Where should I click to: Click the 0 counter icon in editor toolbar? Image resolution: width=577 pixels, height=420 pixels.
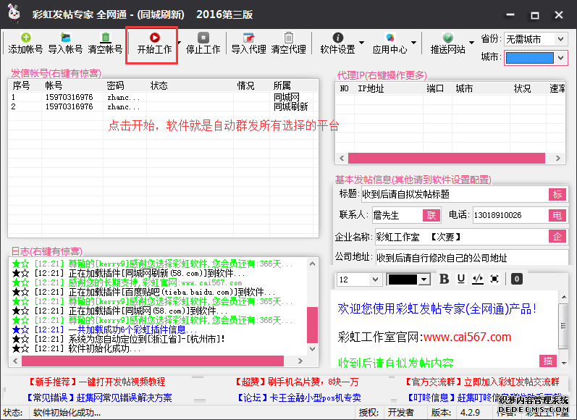tap(517, 279)
